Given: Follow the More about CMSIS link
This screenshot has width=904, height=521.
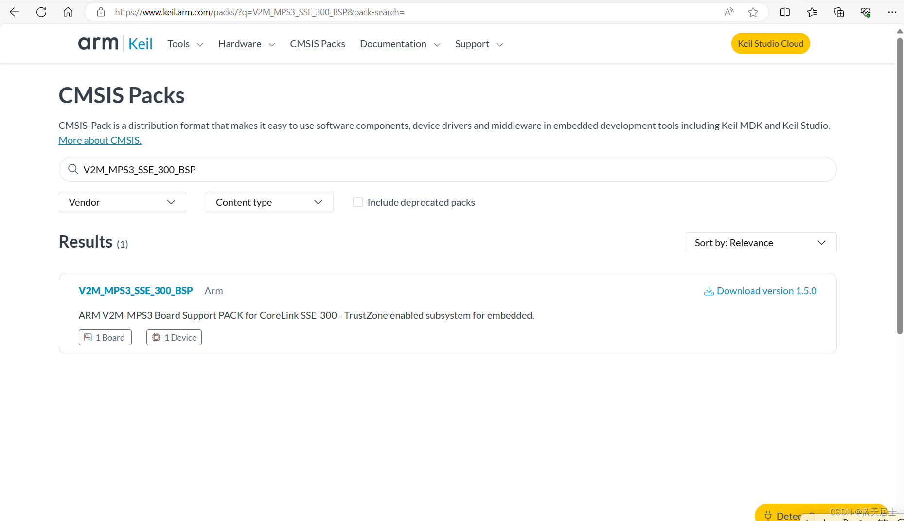Looking at the screenshot, I should pos(100,140).
